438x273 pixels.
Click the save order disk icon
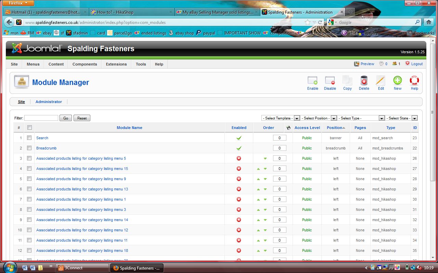288,128
